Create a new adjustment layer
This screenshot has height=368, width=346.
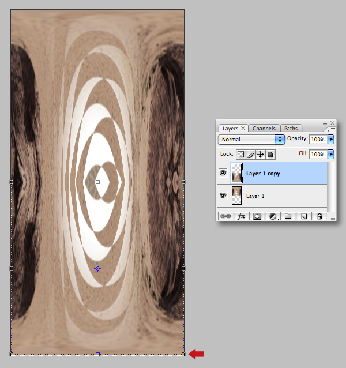point(273,216)
